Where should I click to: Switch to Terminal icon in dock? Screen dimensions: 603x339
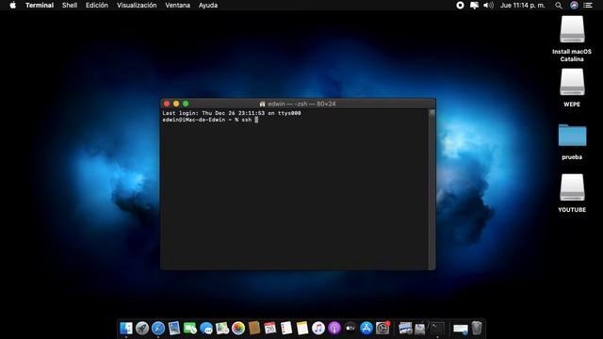coord(437,328)
